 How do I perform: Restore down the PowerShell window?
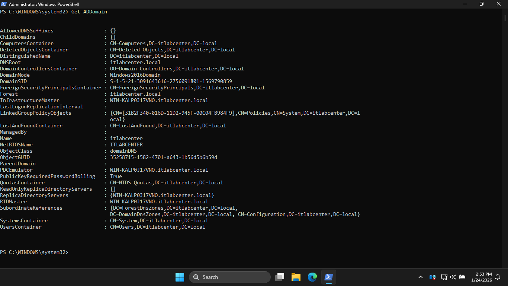482,4
